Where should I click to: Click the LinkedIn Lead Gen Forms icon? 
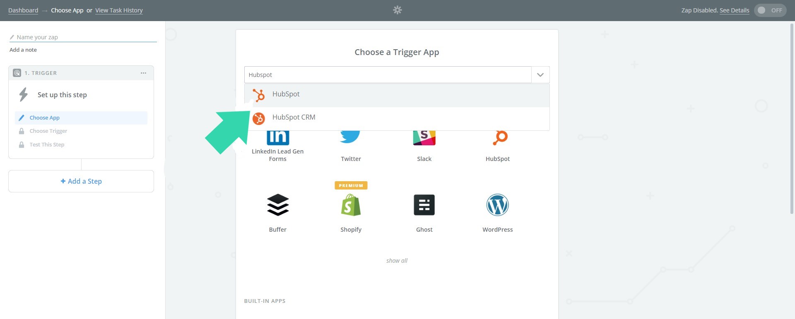pos(277,137)
